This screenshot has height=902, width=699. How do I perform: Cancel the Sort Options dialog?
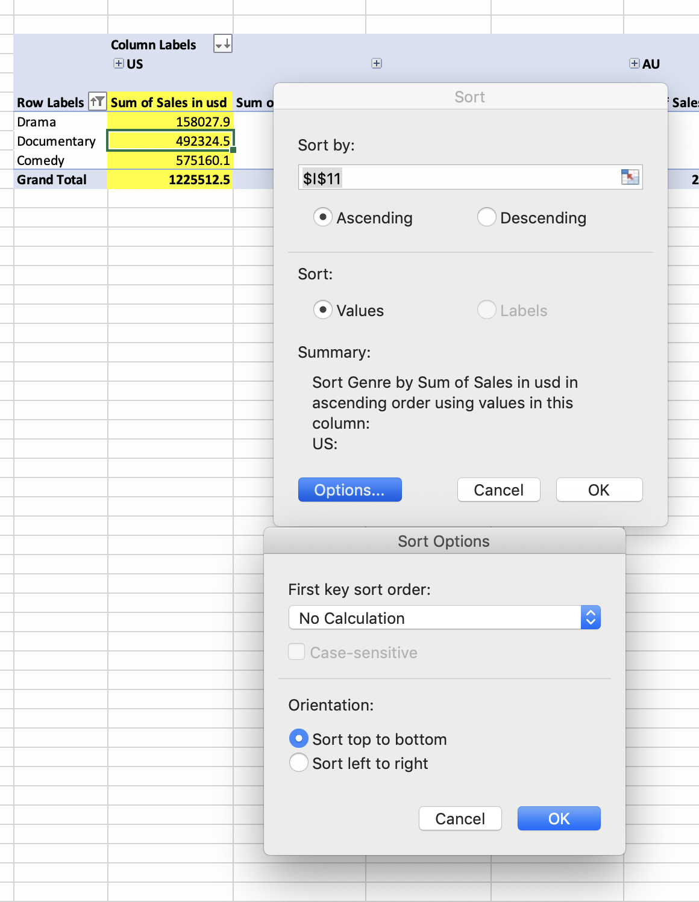point(460,818)
